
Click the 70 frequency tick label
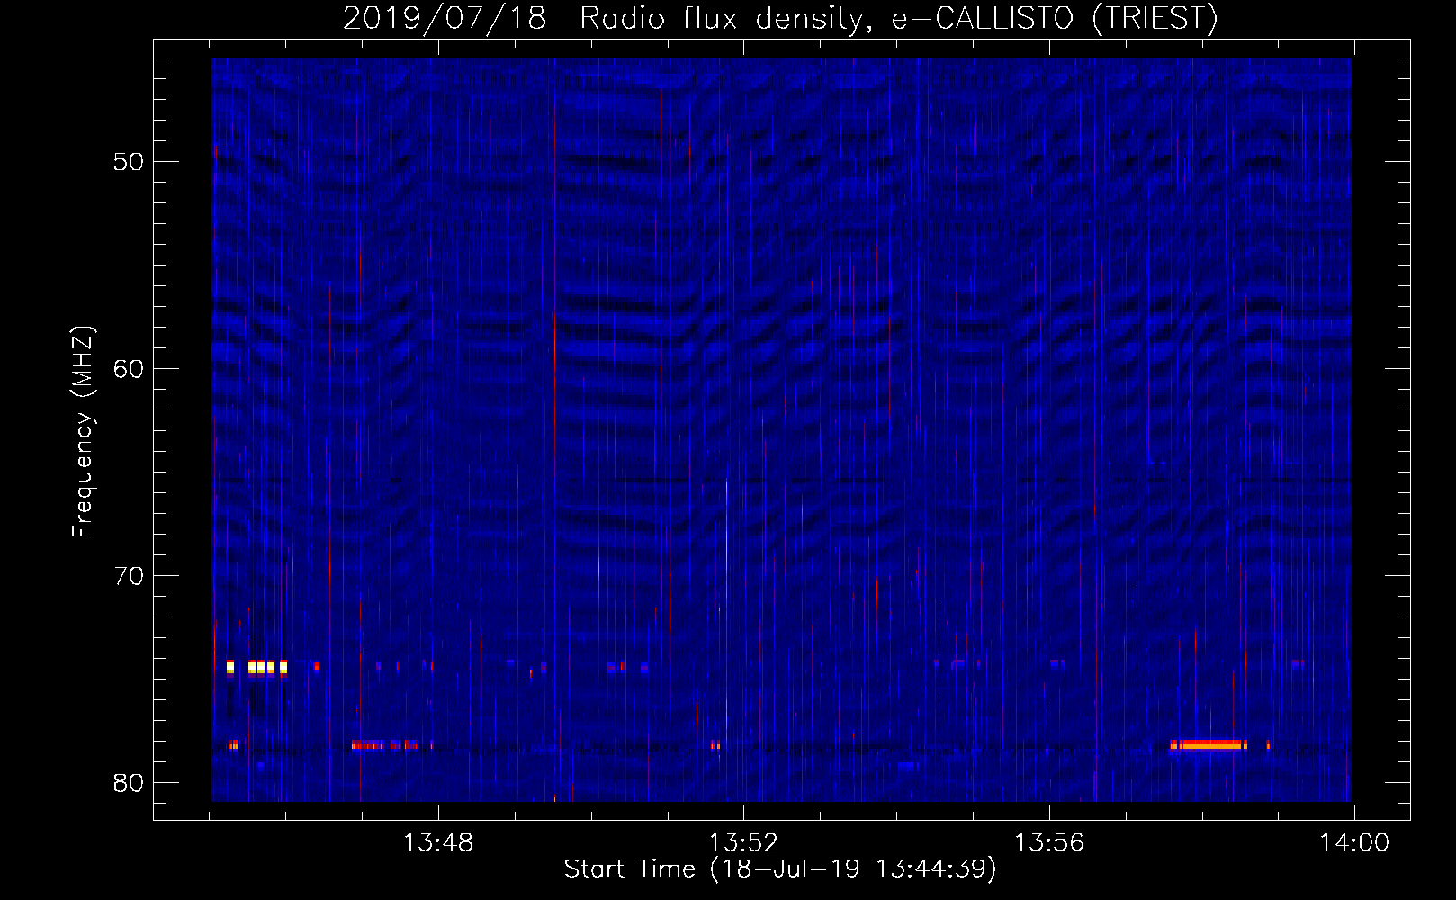(x=129, y=575)
